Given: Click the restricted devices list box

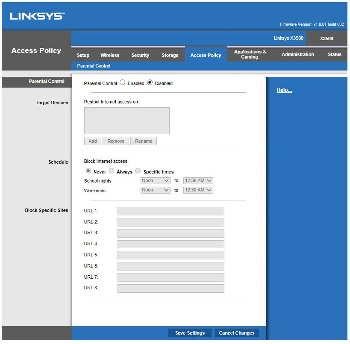Looking at the screenshot, I should pos(127,121).
